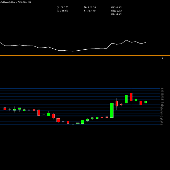Click the first red candle at far left
The width and height of the screenshot is (170, 170).
[x=5, y=109]
